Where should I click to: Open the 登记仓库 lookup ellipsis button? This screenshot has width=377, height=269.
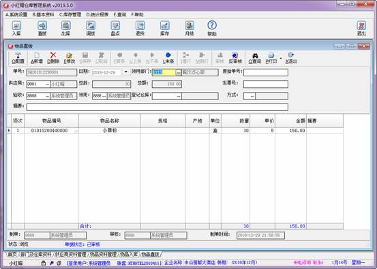[x=179, y=96]
